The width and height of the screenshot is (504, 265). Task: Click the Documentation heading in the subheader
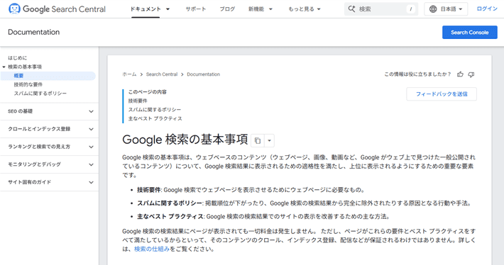[34, 32]
